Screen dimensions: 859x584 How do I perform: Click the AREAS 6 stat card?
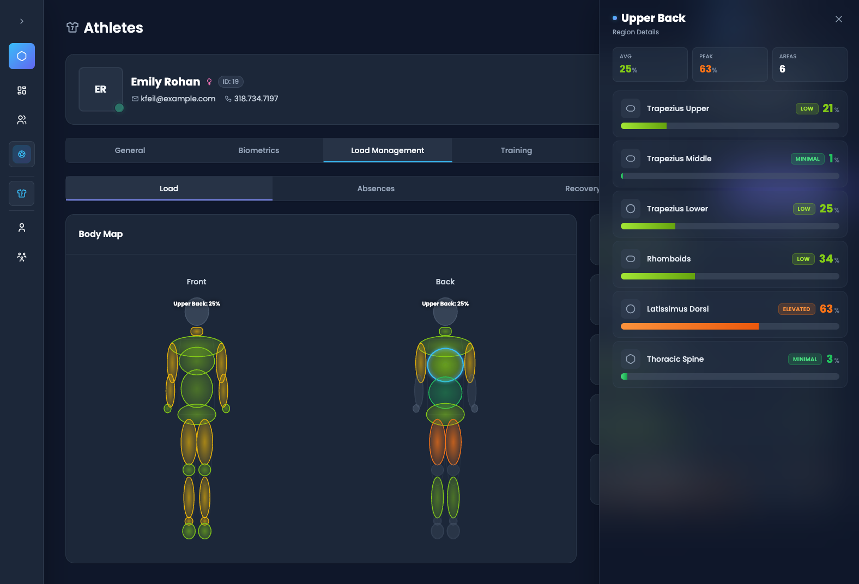point(810,64)
